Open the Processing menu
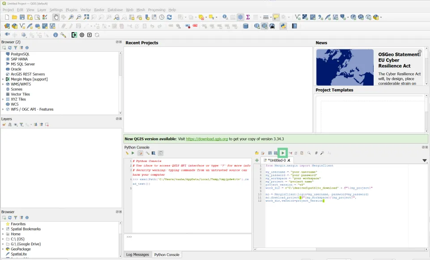Viewport: 430px width, 260px height. pos(157,10)
